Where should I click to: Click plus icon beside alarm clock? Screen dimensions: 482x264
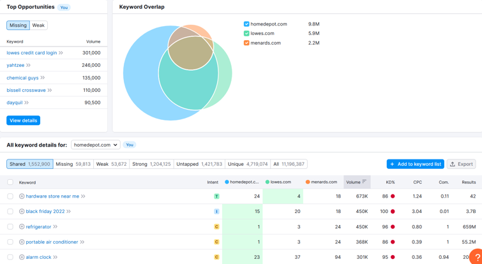click(22, 257)
